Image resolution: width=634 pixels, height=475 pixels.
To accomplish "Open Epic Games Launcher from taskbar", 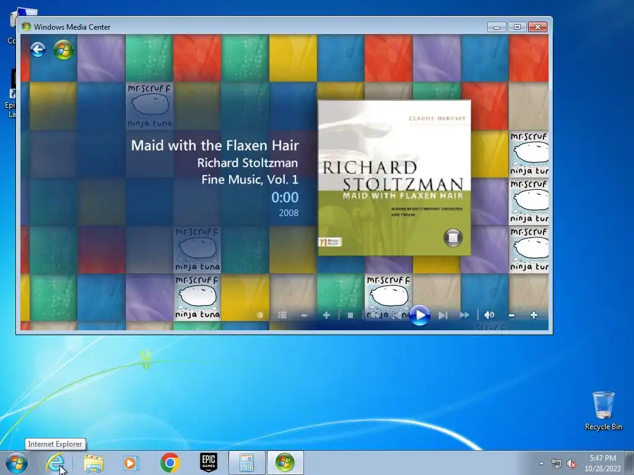I will [x=208, y=463].
